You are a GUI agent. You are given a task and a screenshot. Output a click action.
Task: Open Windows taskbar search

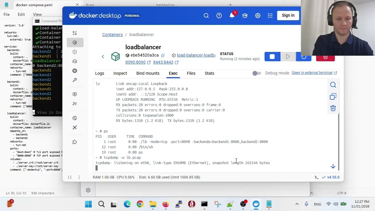pos(101,204)
